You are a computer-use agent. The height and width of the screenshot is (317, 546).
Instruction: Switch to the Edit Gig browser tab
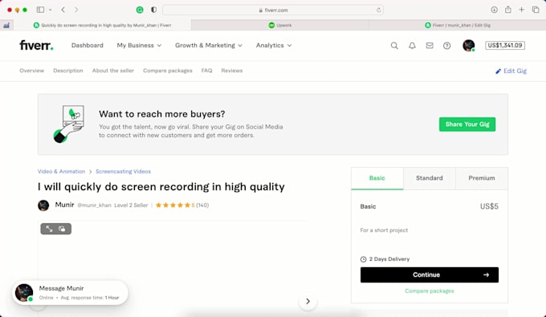pos(458,25)
